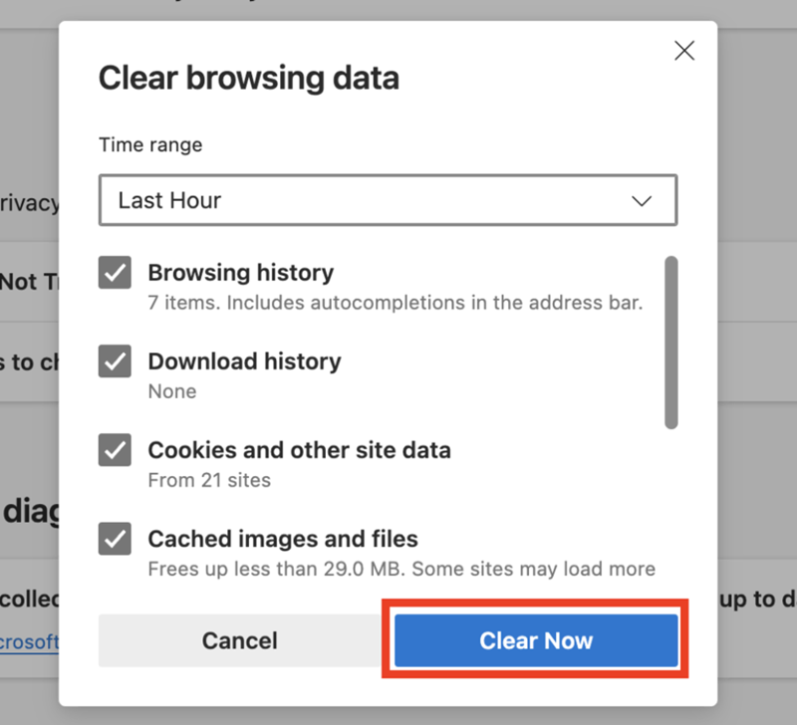Click the Cookies and other site data label
Viewport: 797px width, 725px height.
pyautogui.click(x=299, y=450)
